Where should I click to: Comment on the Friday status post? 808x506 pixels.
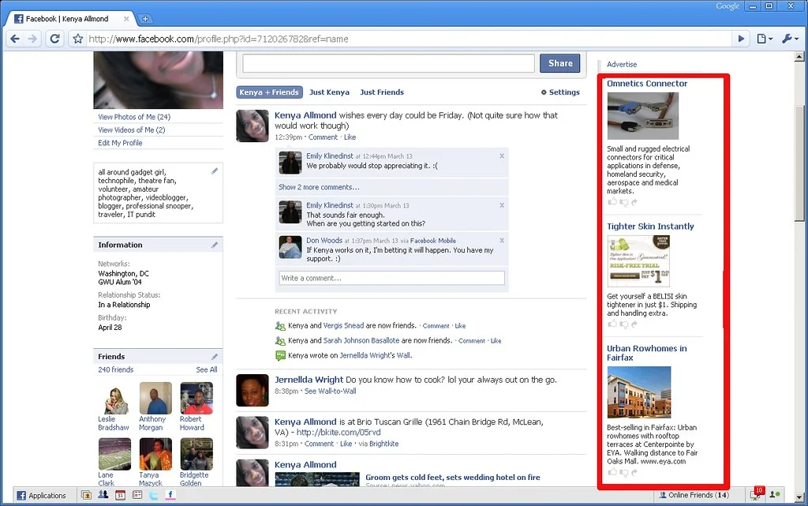[x=323, y=137]
